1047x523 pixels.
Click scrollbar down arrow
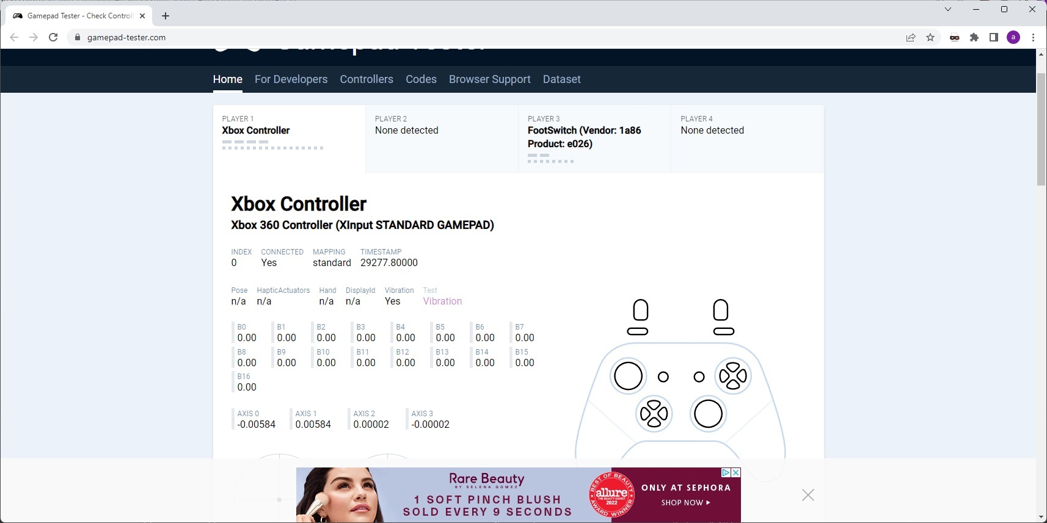(1042, 518)
